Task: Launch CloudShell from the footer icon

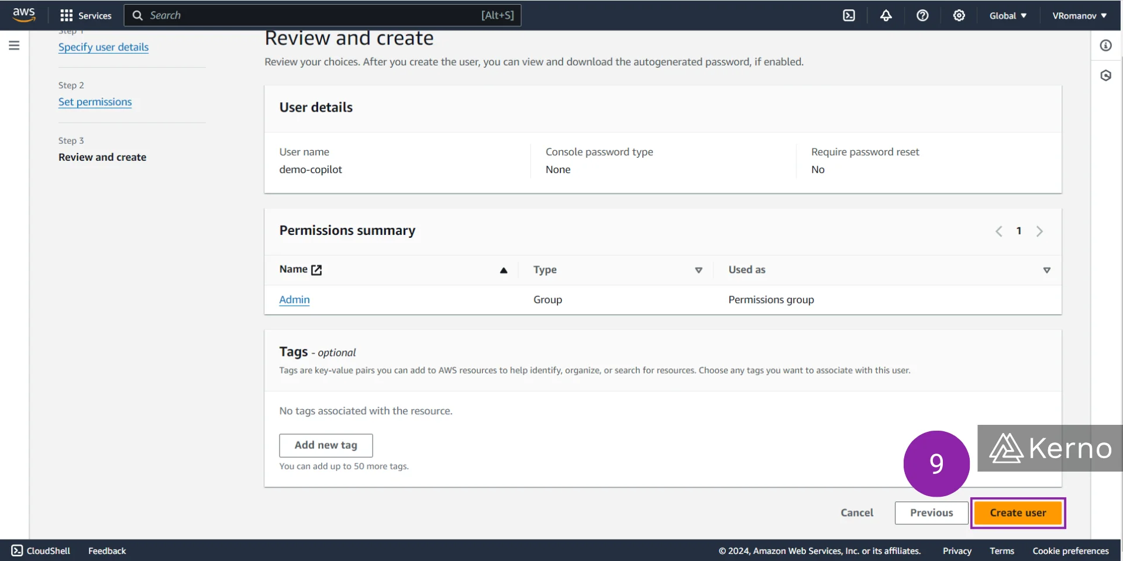Action: click(16, 550)
